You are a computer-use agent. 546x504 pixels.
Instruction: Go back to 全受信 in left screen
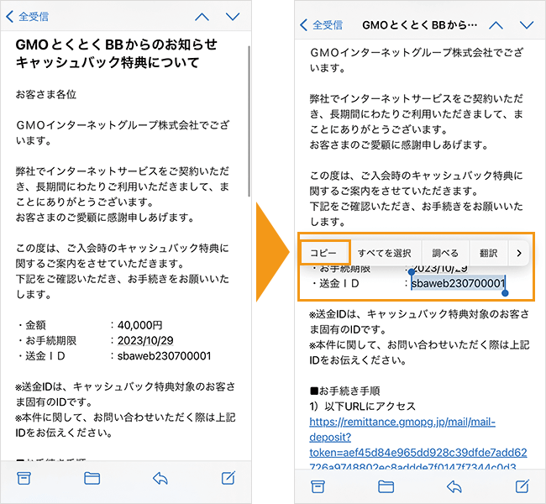(x=28, y=16)
